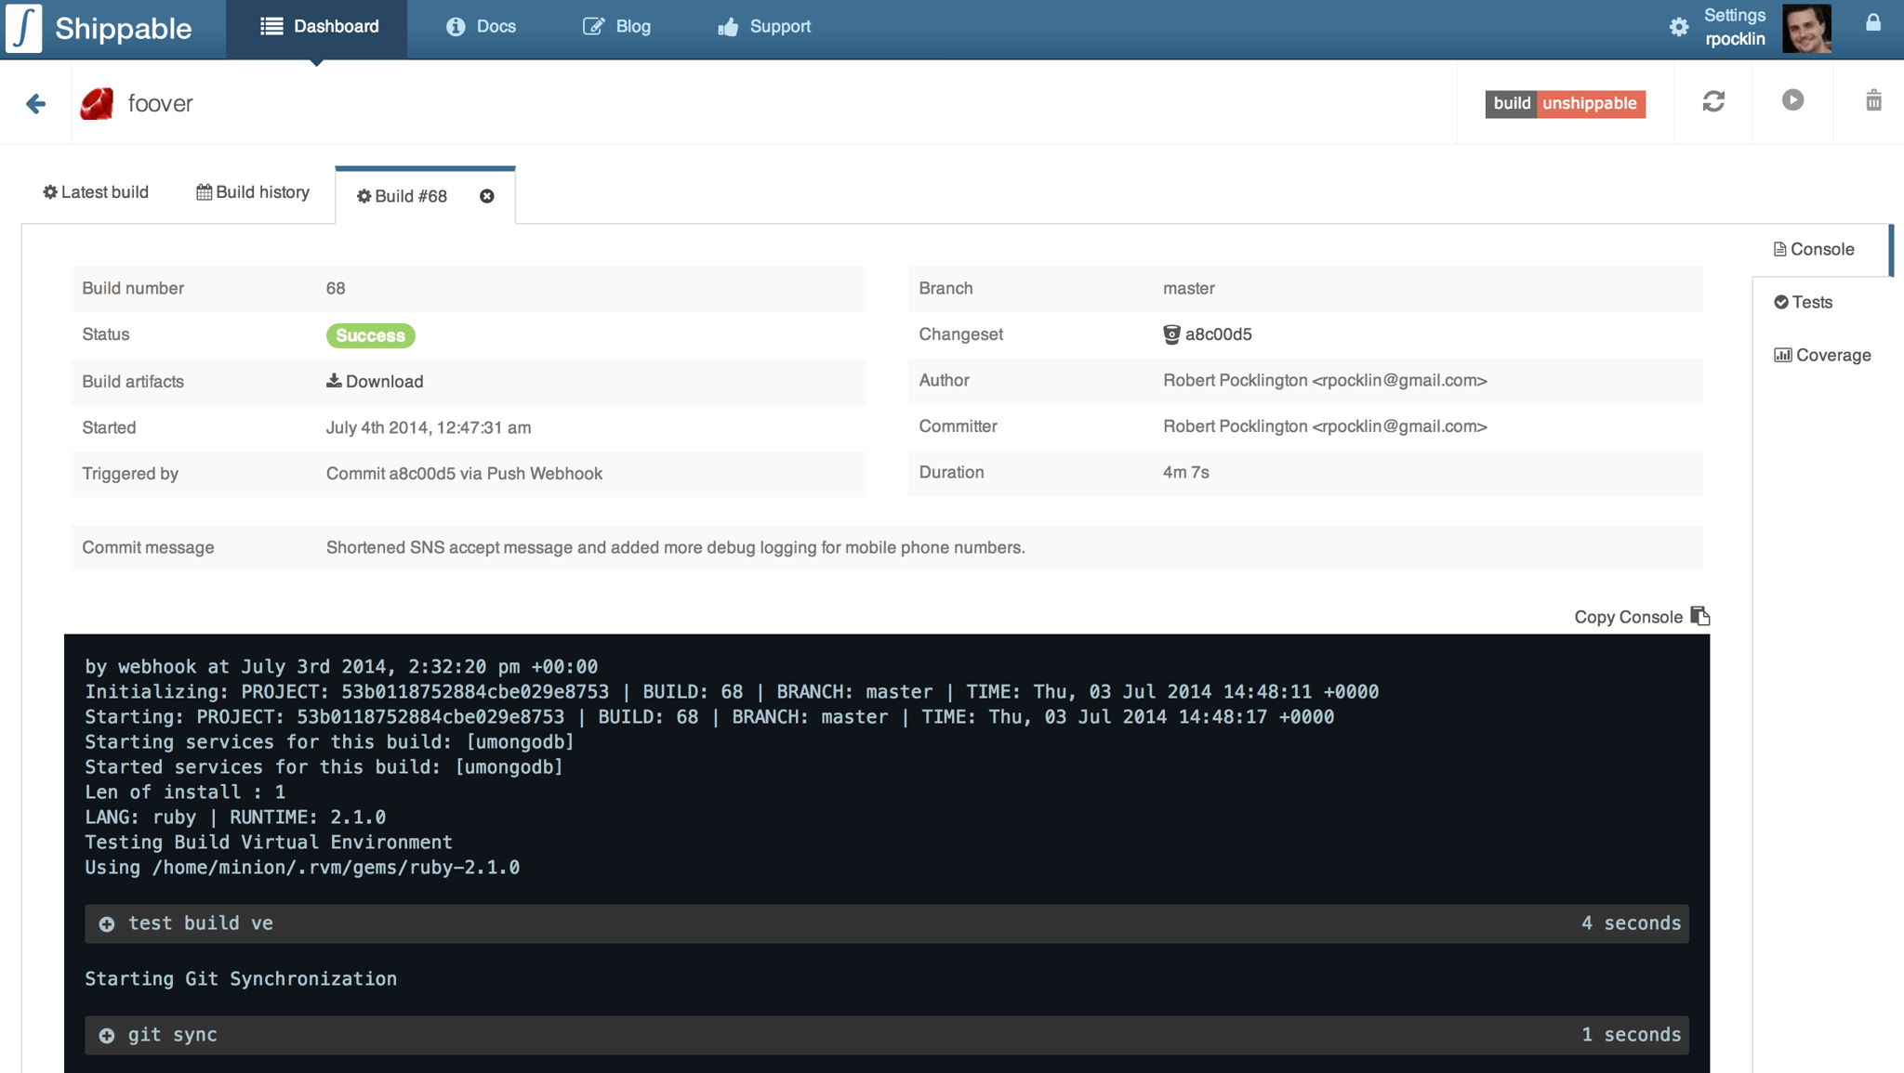This screenshot has height=1073, width=1904.
Task: Run build with the play icon
Action: (1792, 99)
